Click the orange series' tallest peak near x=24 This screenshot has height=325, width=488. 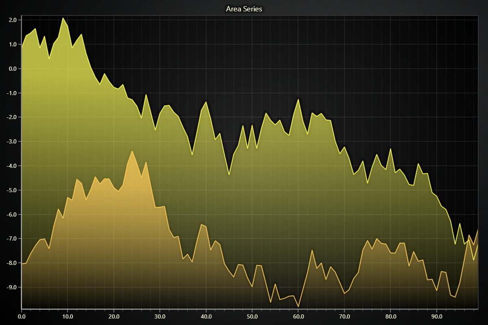click(132, 151)
